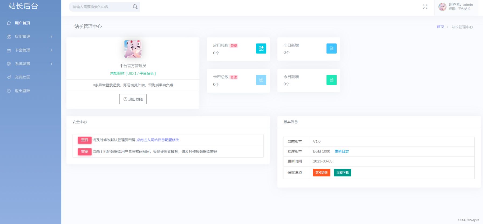Click the 未知昵称 [ UID:1 / 平台站长 ] text

coord(133,73)
